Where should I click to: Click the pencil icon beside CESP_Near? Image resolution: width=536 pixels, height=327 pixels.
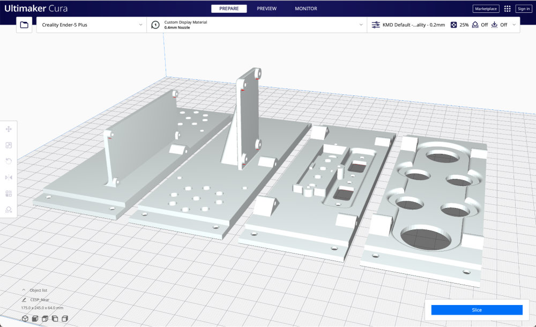pos(24,300)
